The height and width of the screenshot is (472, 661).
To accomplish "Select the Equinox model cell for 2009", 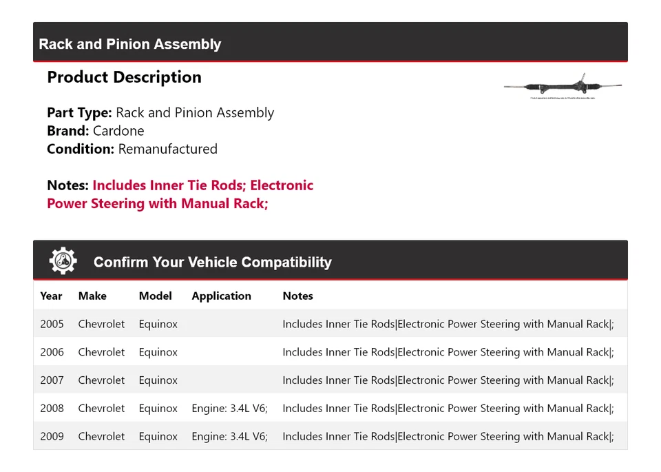I will click(158, 436).
